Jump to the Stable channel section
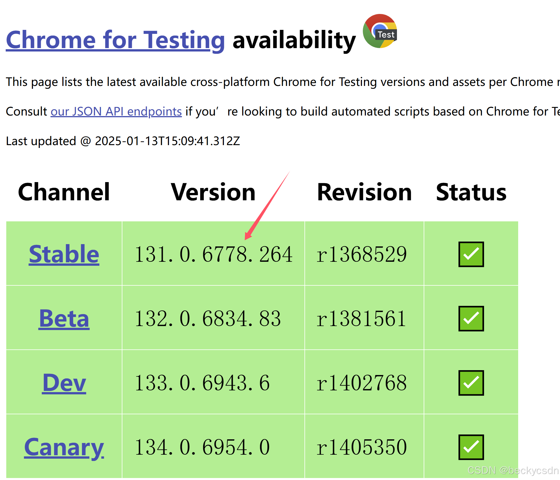This screenshot has width=560, height=480. coord(64,254)
